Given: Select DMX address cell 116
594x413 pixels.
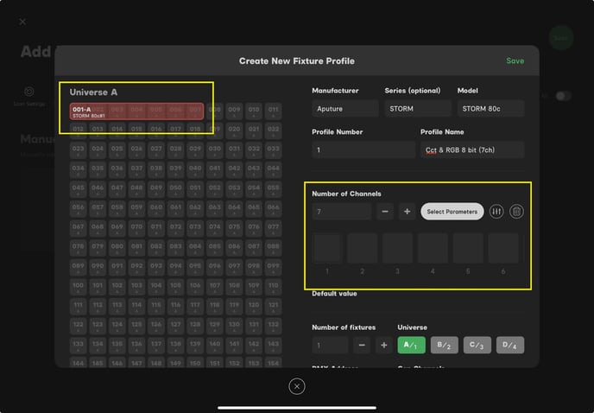Looking at the screenshot, I should 176,307.
